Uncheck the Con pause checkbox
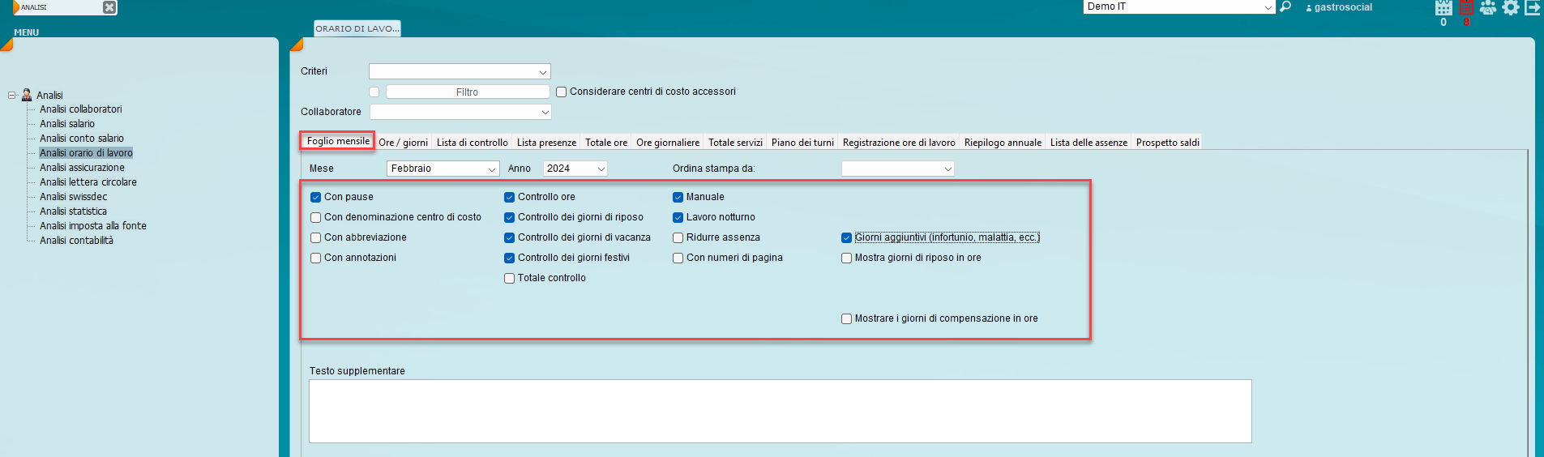Viewport: 1544px width, 457px height. [316, 197]
